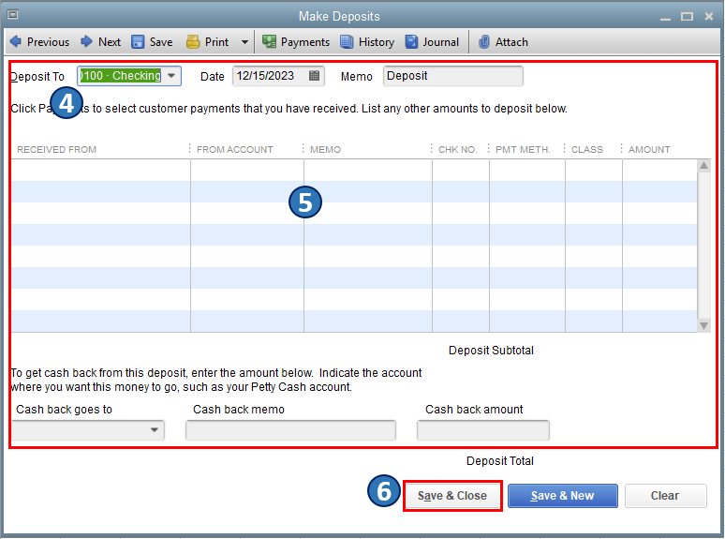Click the Memo field containing Deposit

click(x=452, y=76)
